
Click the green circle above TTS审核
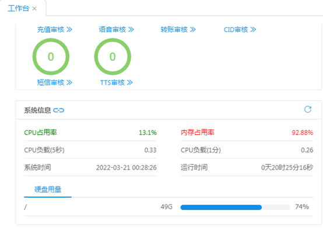[113, 57]
